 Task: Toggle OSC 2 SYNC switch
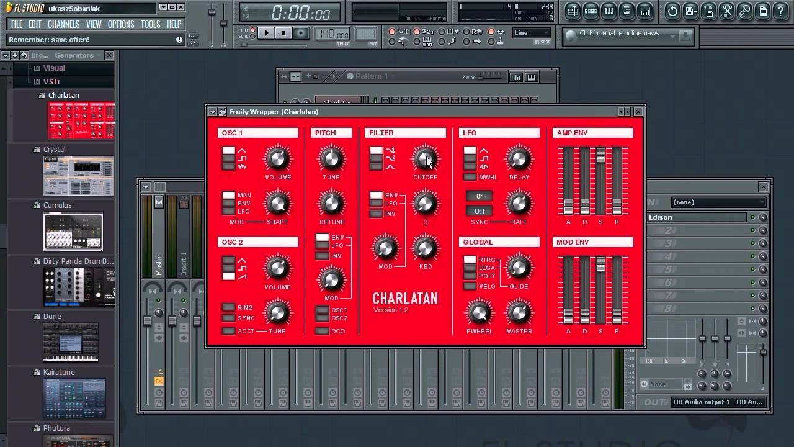tap(228, 318)
